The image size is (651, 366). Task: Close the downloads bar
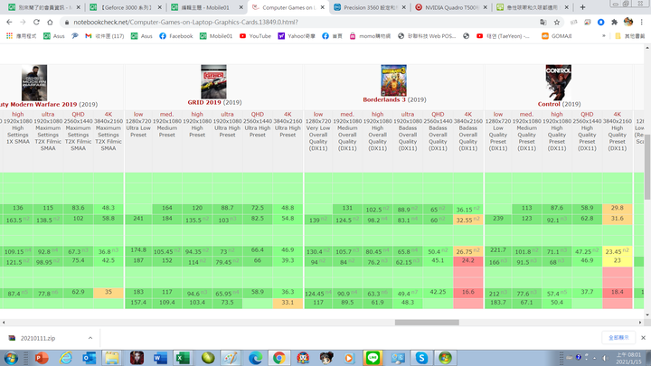(x=643, y=338)
